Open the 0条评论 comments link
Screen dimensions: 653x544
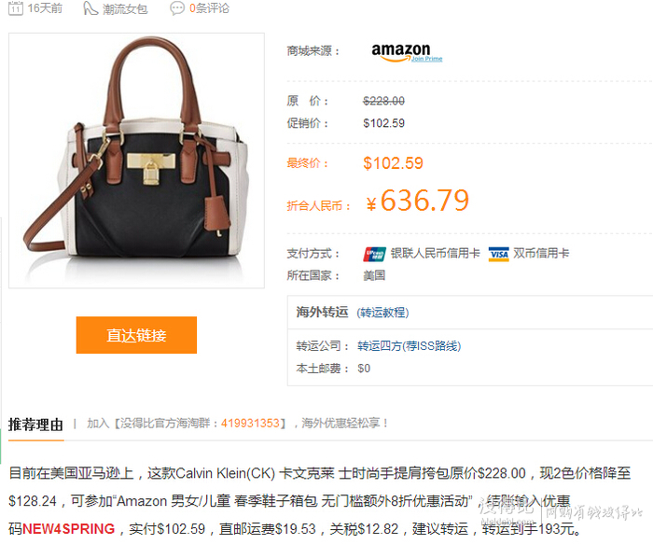(209, 8)
